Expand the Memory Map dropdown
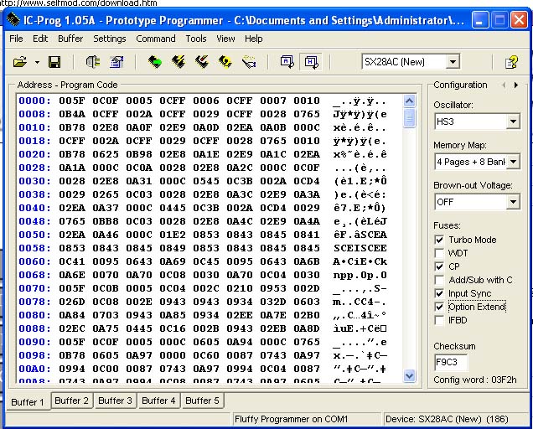 coord(513,162)
